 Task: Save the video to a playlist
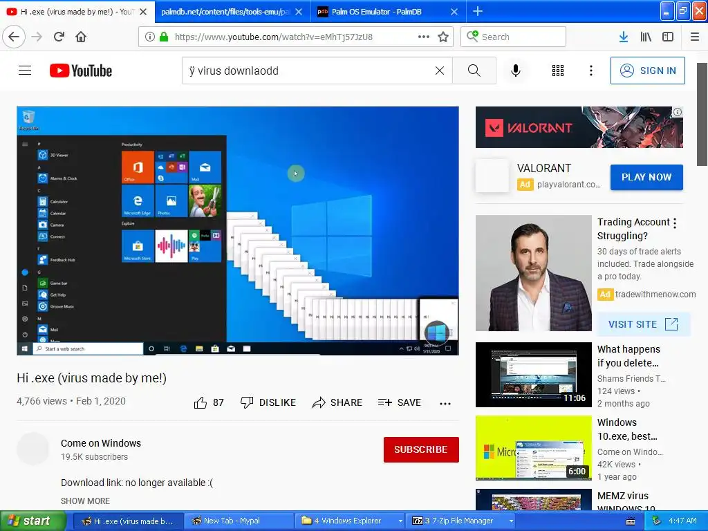click(399, 402)
